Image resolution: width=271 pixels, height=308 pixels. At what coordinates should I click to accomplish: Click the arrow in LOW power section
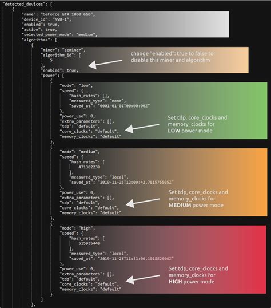click(142, 128)
